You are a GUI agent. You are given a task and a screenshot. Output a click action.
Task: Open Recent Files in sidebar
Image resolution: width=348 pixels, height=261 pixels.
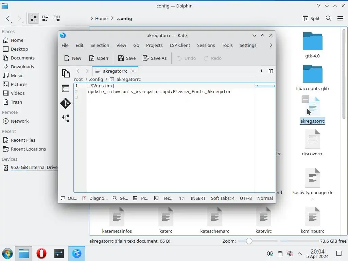(23, 140)
